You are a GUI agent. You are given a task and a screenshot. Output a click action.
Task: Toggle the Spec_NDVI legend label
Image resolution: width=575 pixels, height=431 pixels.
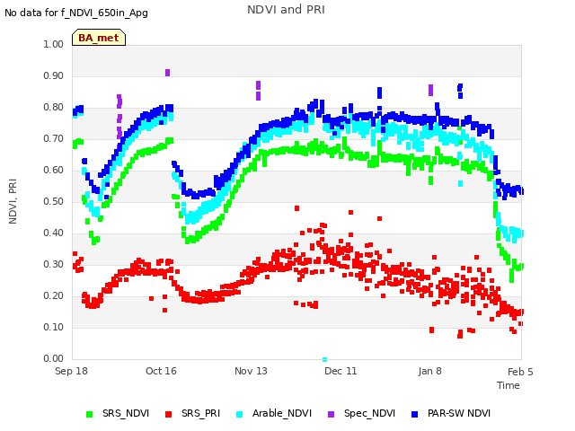click(x=369, y=413)
